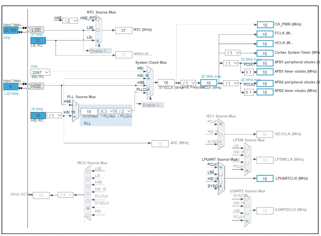Image resolution: width=321 pixels, height=236 pixels.
Task: Click the LSE 32.768 input frequency field
Action: coord(11,30)
